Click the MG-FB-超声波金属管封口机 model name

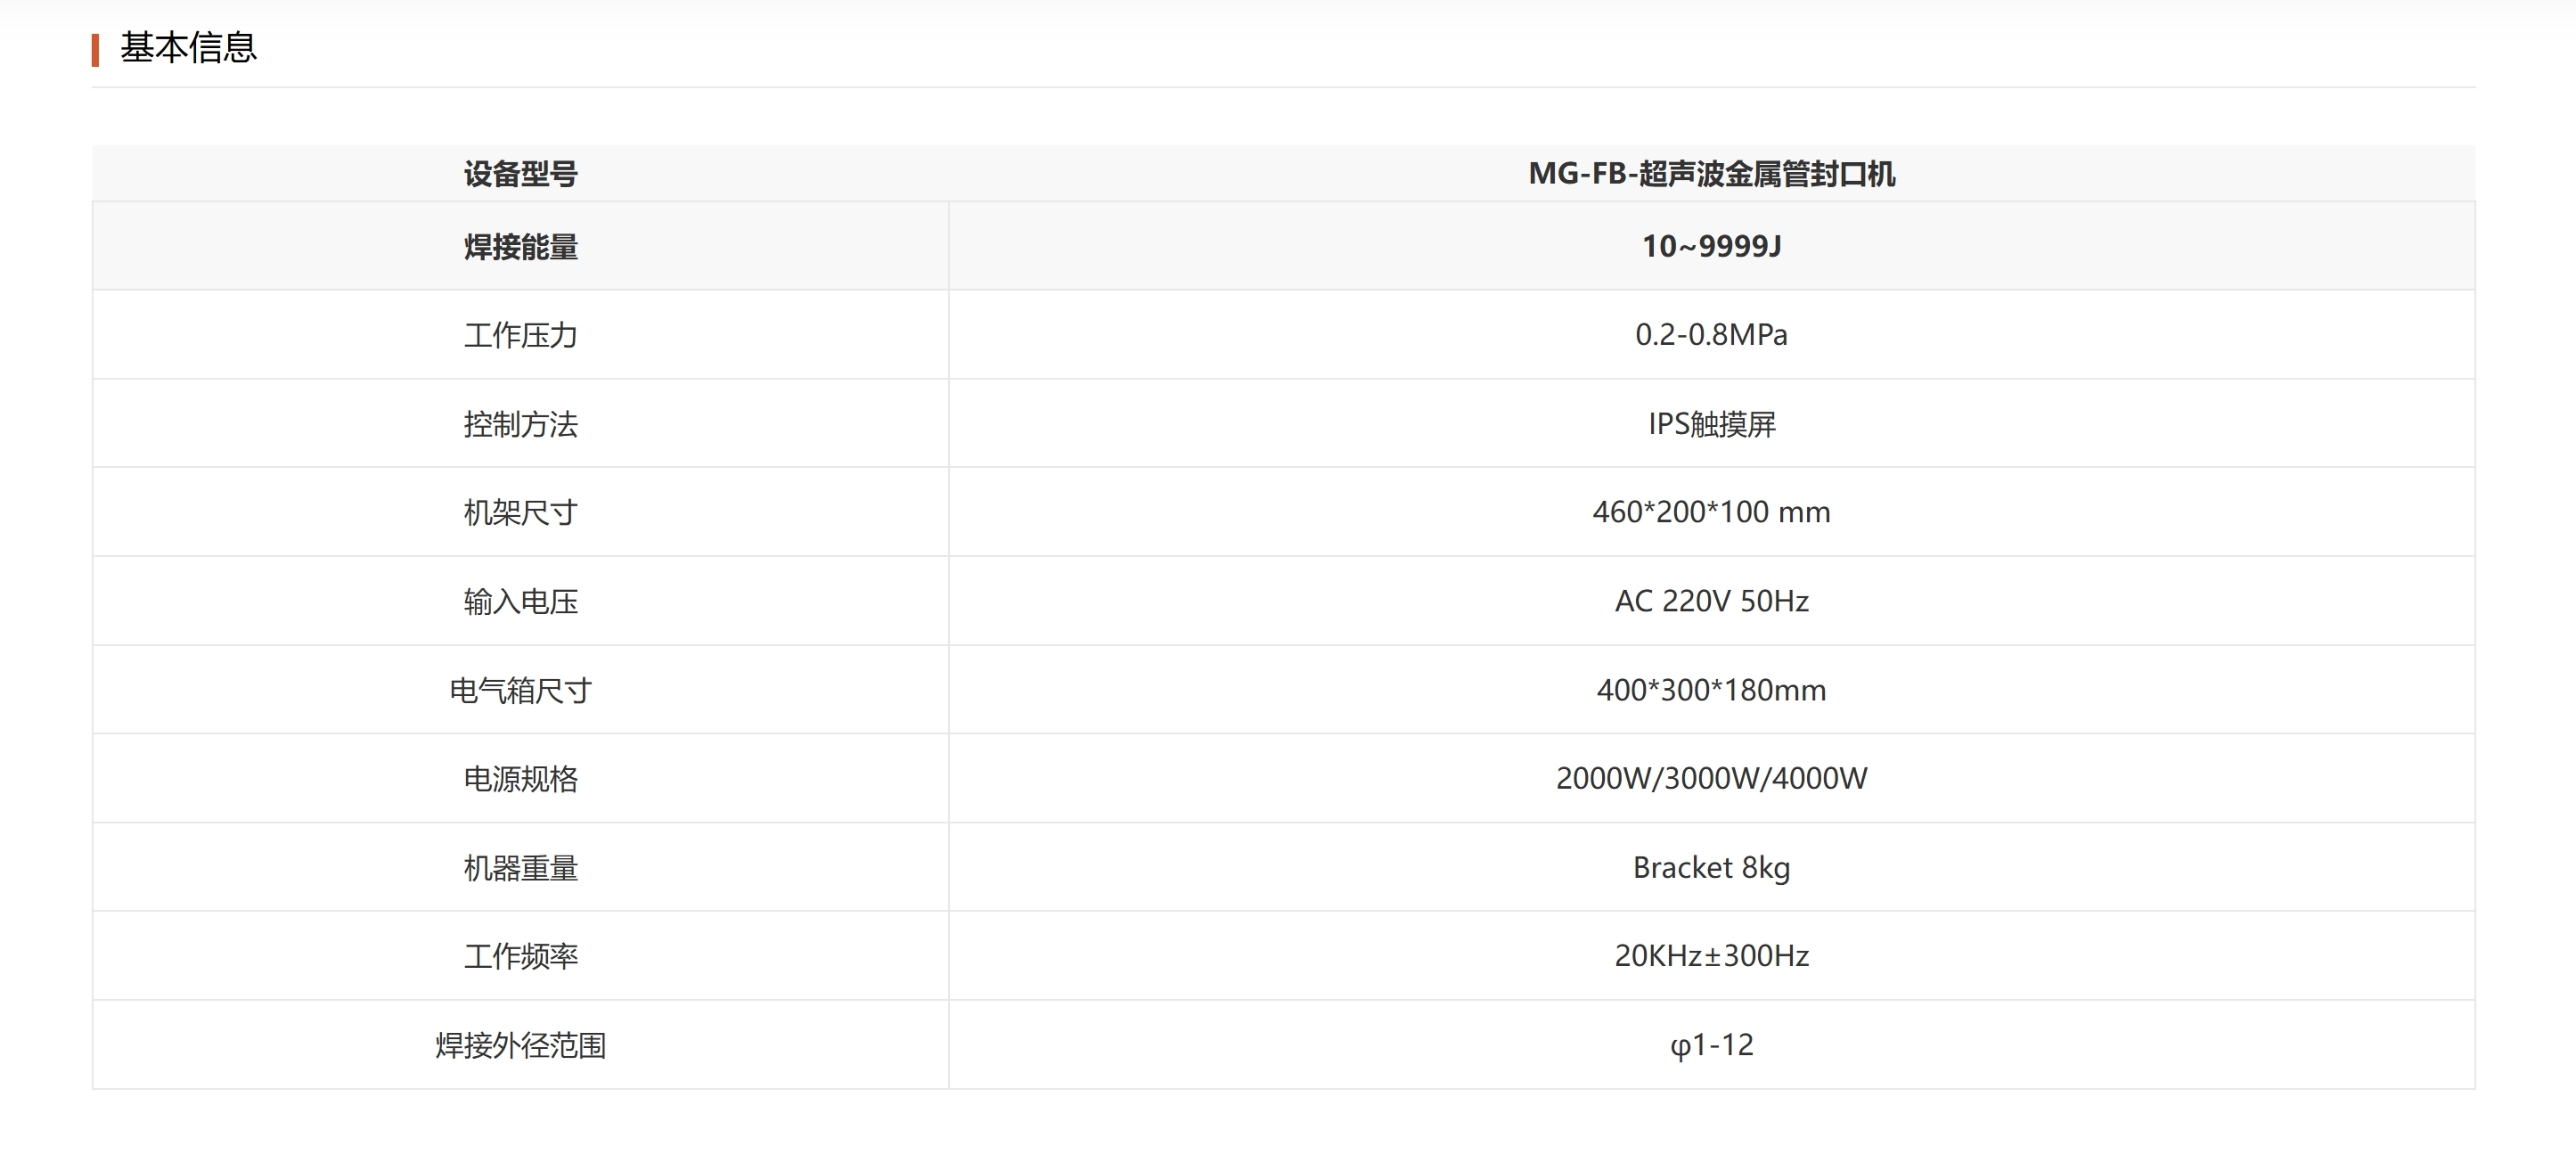pyautogui.click(x=1711, y=174)
